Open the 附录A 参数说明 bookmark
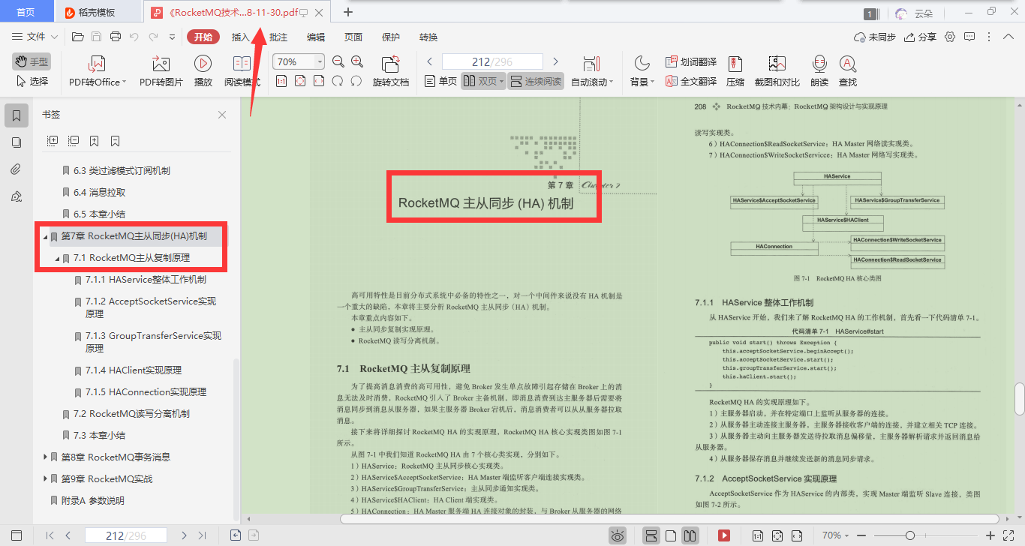 [x=93, y=500]
